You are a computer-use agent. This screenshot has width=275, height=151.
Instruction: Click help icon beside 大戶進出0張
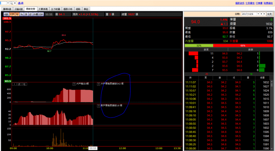click(x=74, y=84)
